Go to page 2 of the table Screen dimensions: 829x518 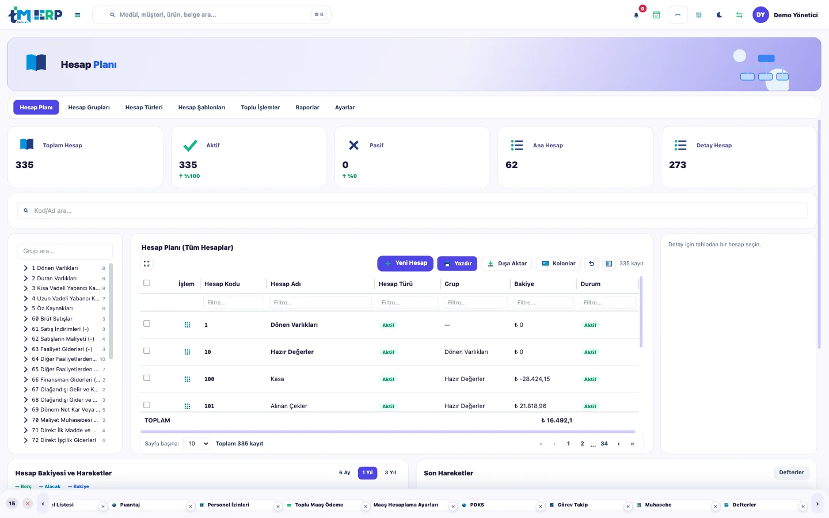582,444
